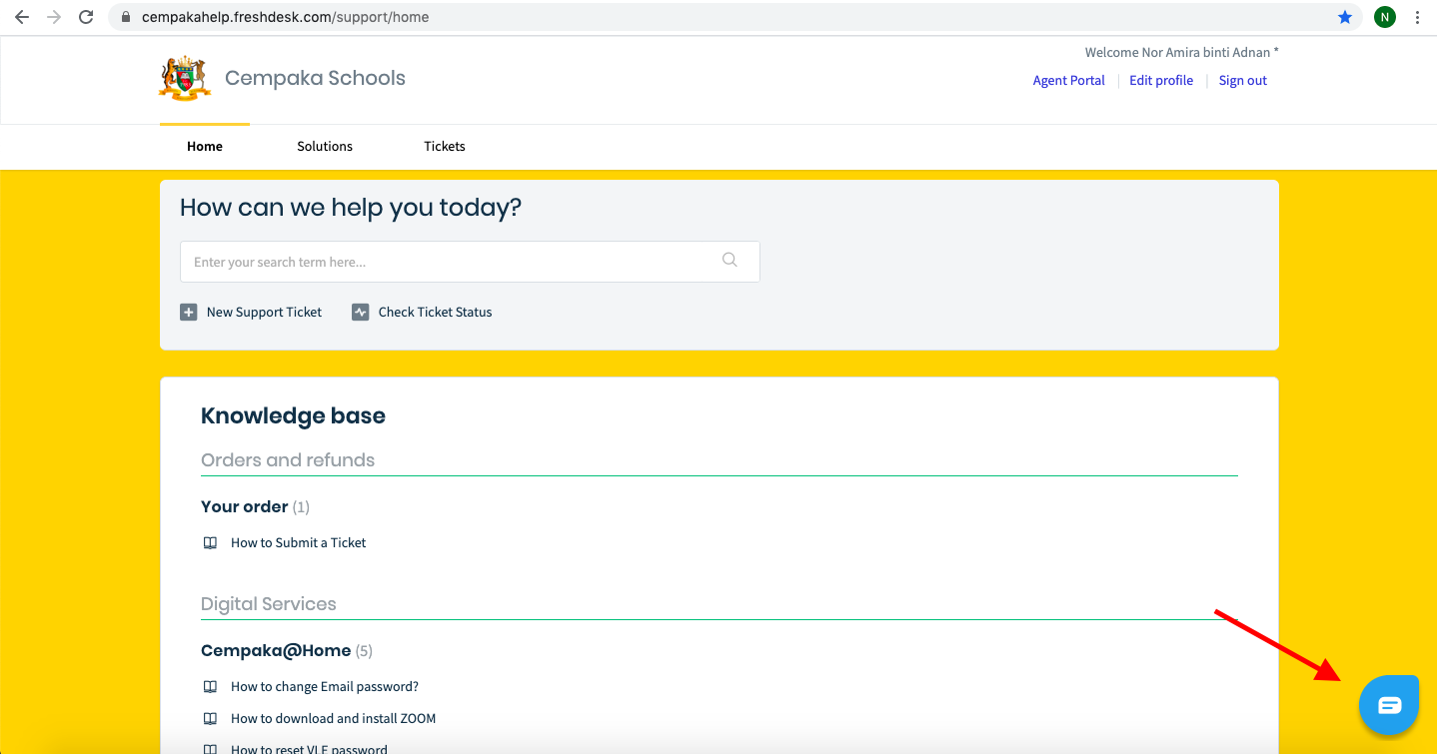Click the pulse icon beside Check Ticket Status
Image resolution: width=1437 pixels, height=754 pixels.
[360, 312]
